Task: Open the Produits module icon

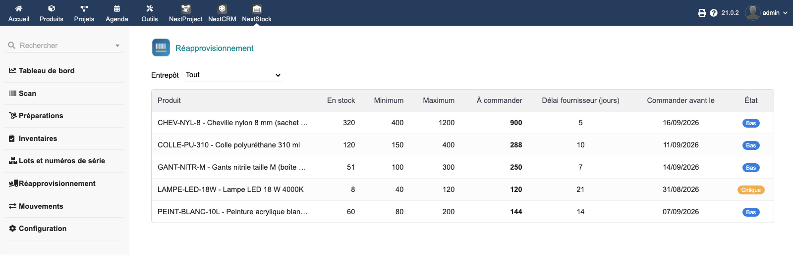Action: tap(51, 8)
